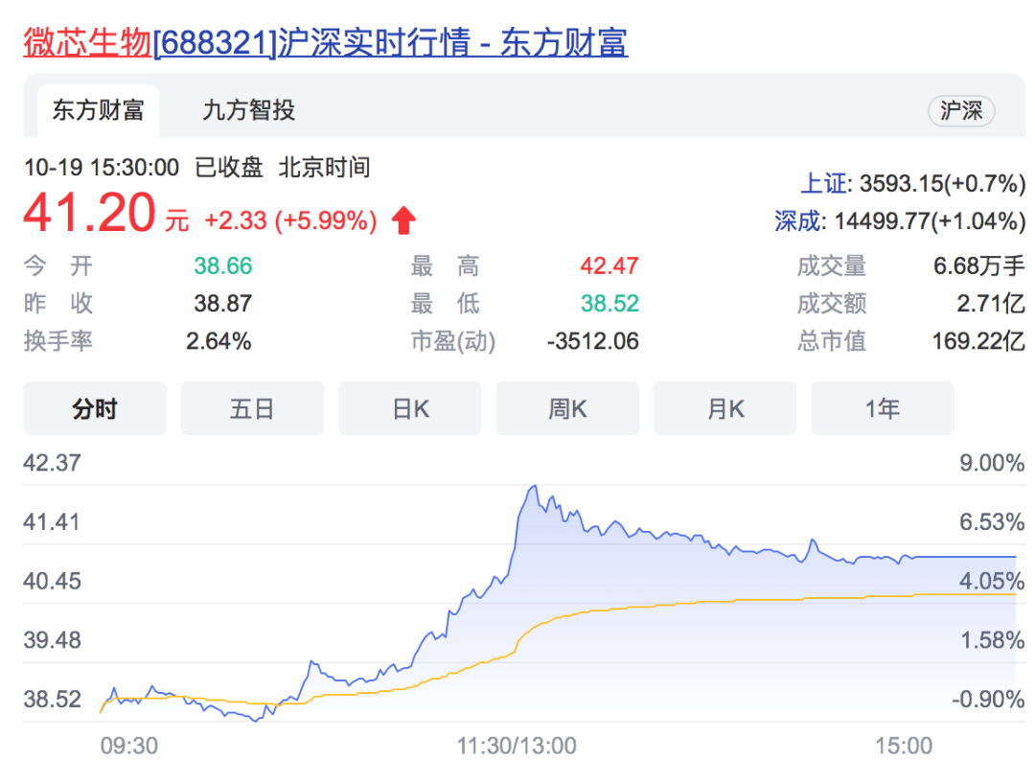Click the 9.00% axis label
The width and height of the screenshot is (1035, 761).
click(x=992, y=463)
